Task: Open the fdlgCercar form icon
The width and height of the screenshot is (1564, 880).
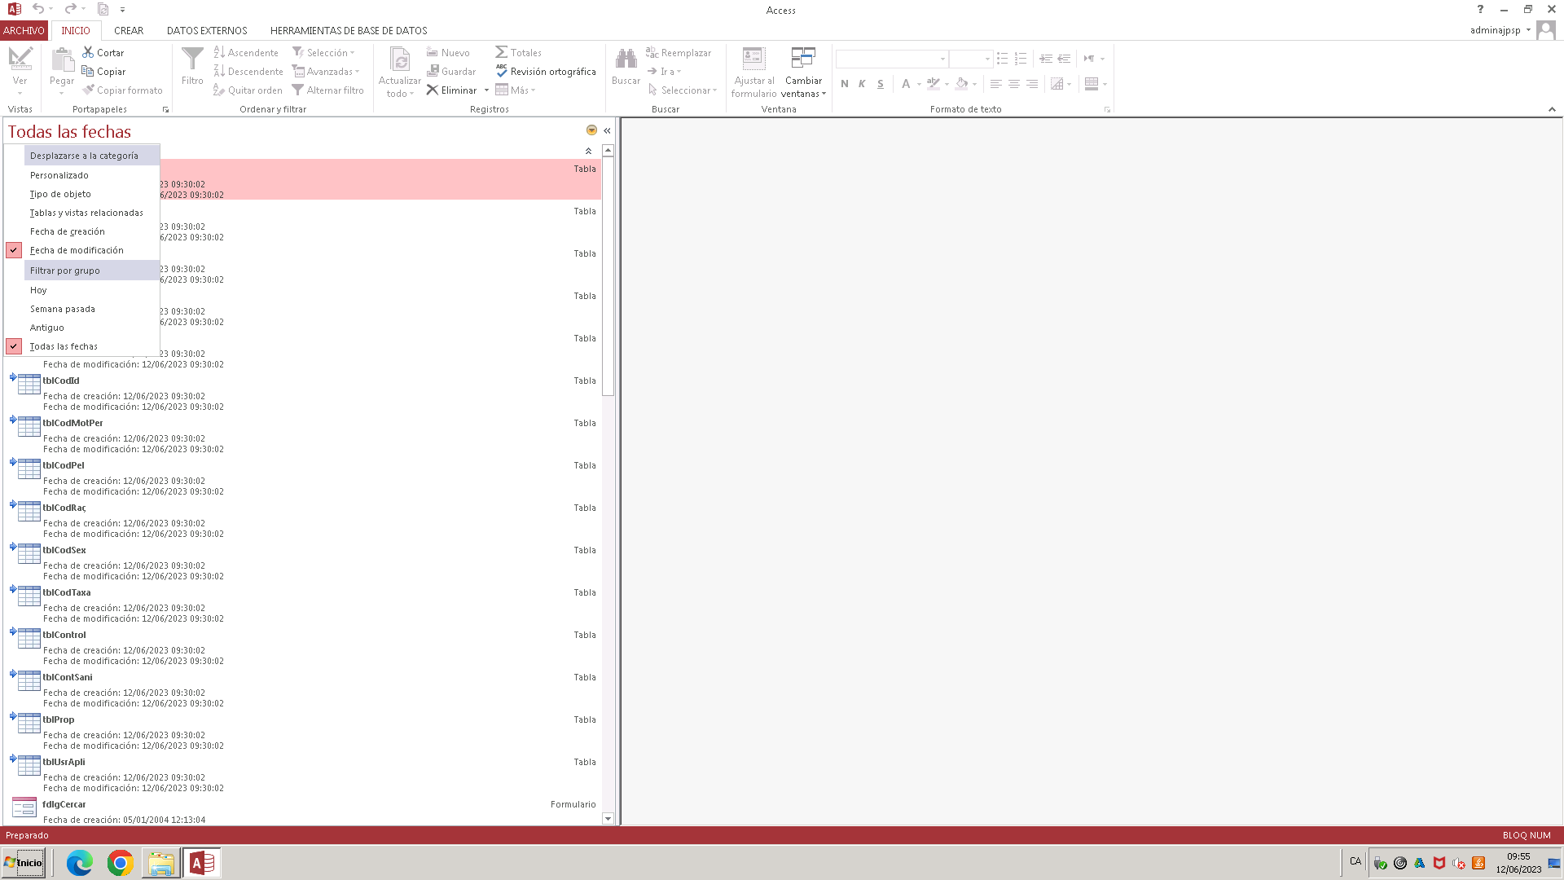Action: (24, 807)
